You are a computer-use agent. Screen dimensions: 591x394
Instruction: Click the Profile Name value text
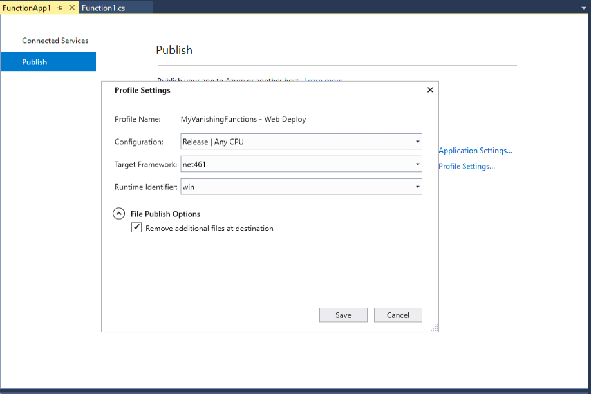click(x=243, y=119)
